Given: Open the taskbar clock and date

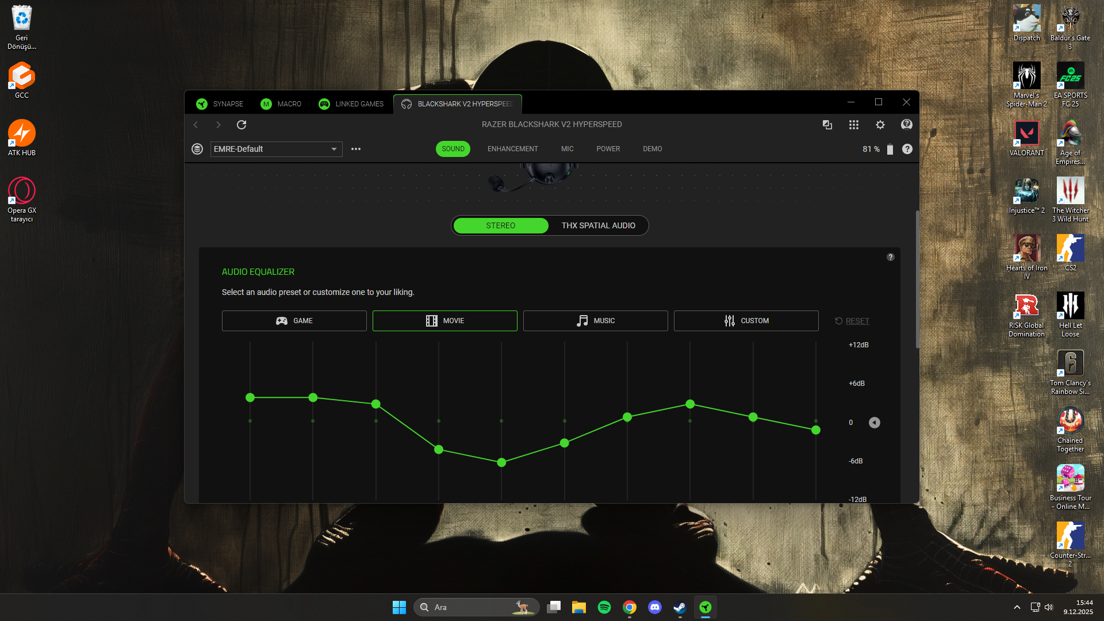Looking at the screenshot, I should [x=1078, y=607].
